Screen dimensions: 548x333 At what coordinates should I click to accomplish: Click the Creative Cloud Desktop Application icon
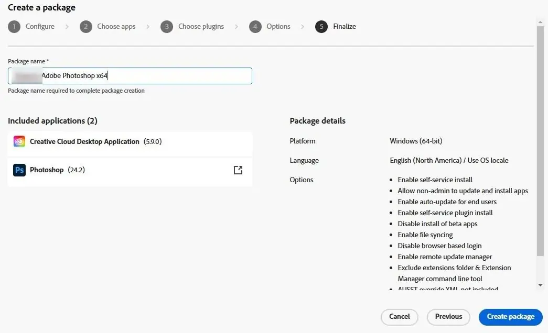pos(19,141)
